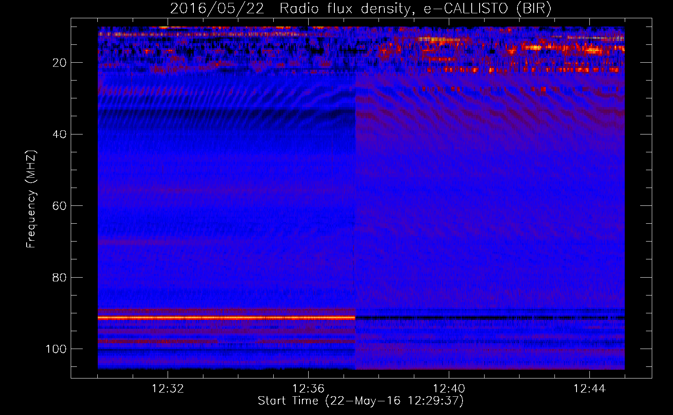Click the 'Frequency (MHZ)' axis label
The image size is (673, 415).
[x=32, y=199]
